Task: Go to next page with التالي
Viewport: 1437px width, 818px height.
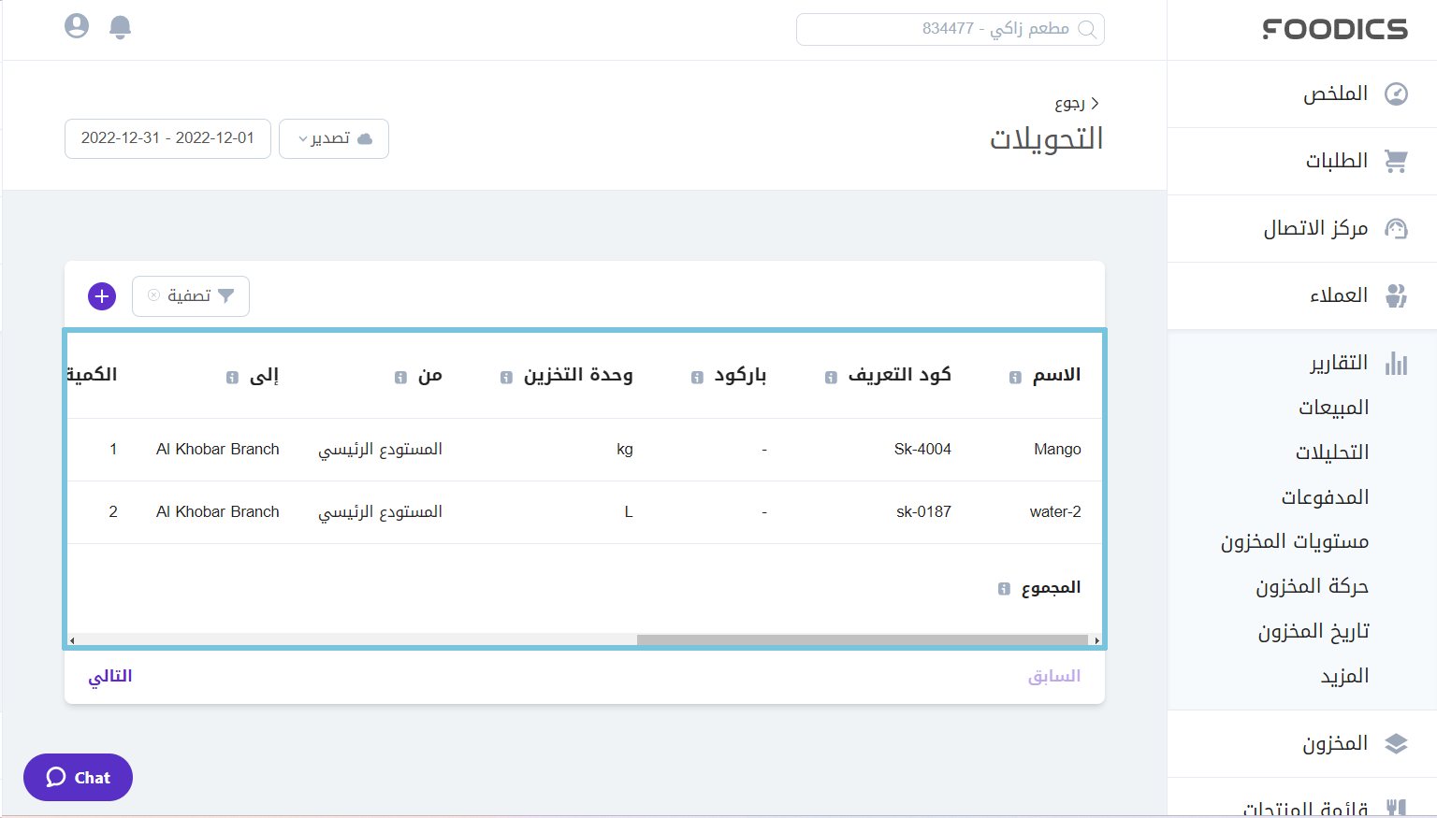Action: click(109, 676)
